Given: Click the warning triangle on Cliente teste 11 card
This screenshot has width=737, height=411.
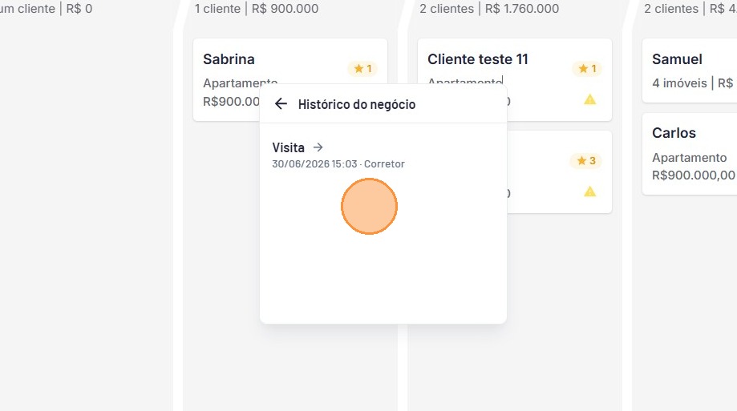Looking at the screenshot, I should pyautogui.click(x=590, y=99).
